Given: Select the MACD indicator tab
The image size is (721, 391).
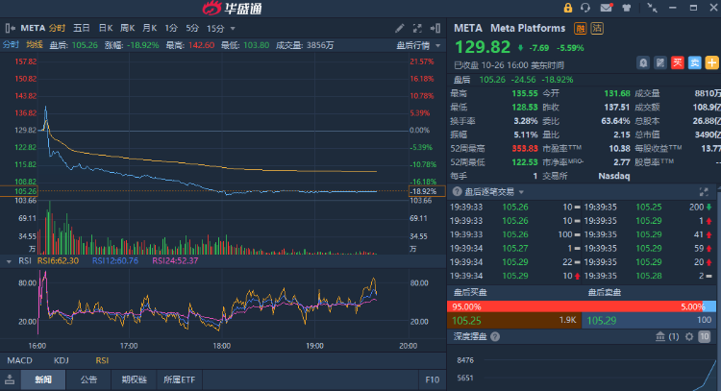Looking at the screenshot, I should point(19,360).
